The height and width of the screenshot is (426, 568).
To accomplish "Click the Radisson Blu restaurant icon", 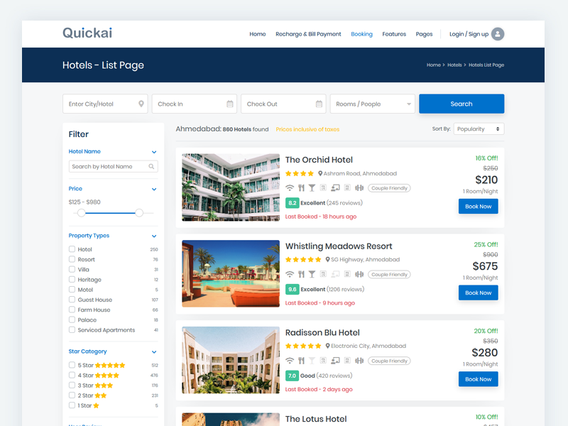I will click(x=301, y=361).
